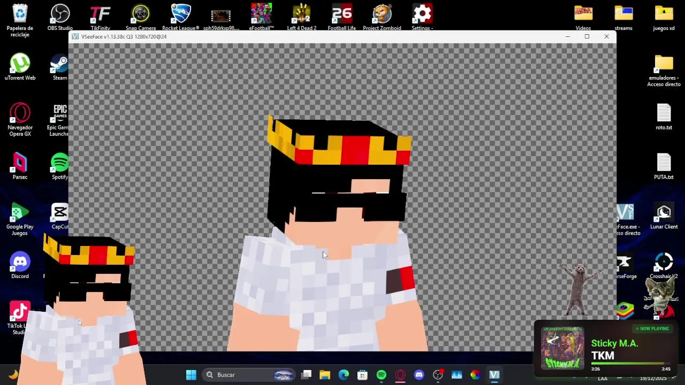Screen dimensions: 685x385
Task: Select the VSeeFace taskbar button
Action: coord(494,375)
